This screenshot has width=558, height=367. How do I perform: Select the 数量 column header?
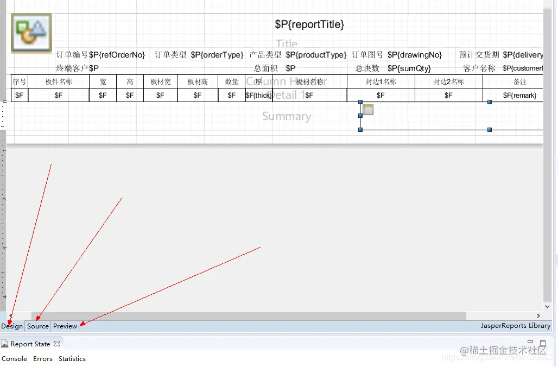[x=232, y=81]
